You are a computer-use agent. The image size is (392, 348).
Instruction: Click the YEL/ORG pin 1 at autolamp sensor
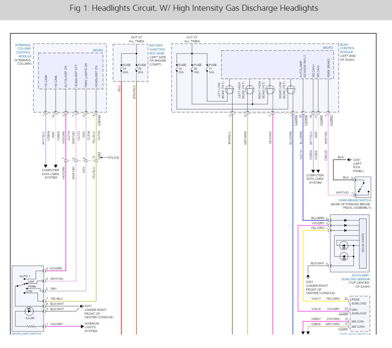pos(319,228)
